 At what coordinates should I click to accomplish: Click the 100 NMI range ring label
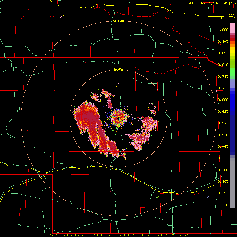(118, 21)
